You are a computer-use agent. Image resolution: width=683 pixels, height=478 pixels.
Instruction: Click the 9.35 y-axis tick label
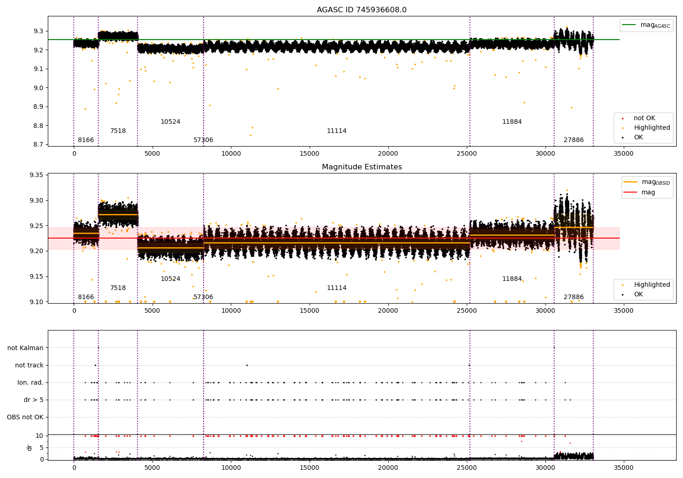37,175
